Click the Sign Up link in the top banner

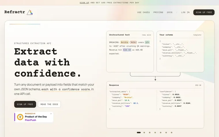click(x=84, y=3)
